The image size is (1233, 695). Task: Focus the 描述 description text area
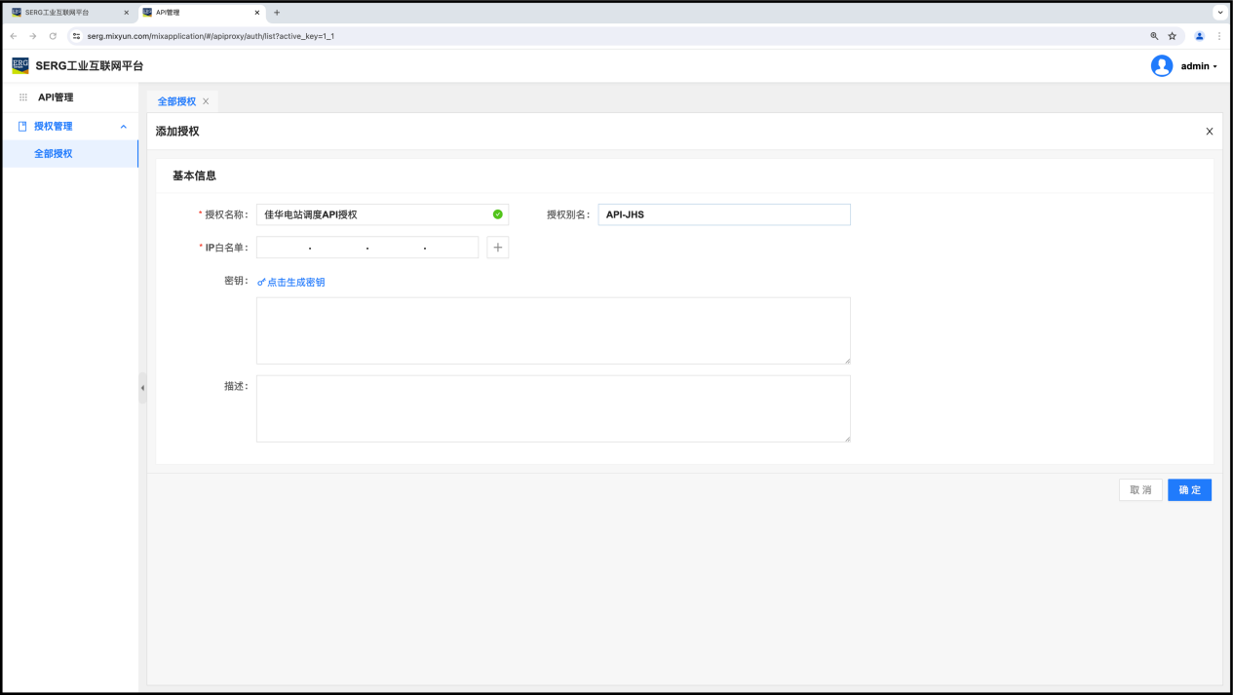click(x=553, y=408)
